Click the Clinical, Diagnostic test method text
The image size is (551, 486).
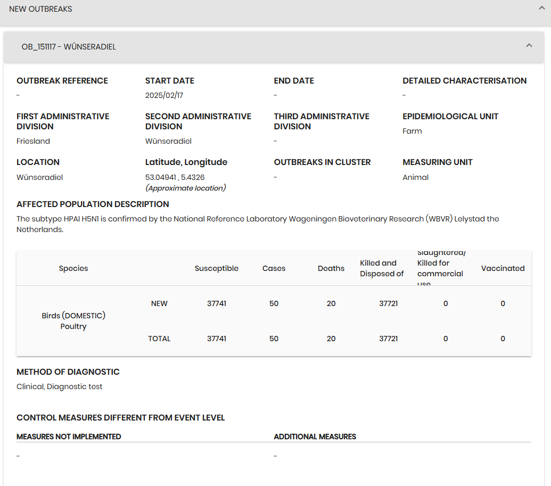[60, 386]
